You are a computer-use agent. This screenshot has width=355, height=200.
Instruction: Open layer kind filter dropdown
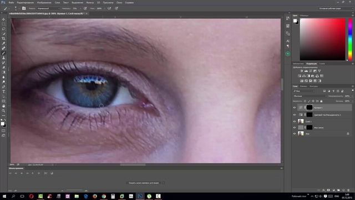pyautogui.click(x=304, y=91)
